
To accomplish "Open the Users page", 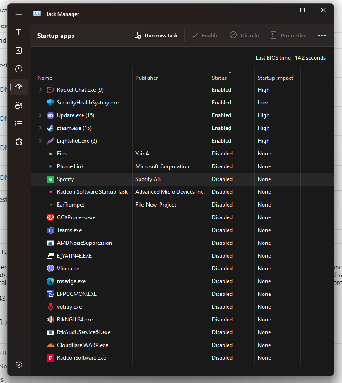I will point(18,105).
